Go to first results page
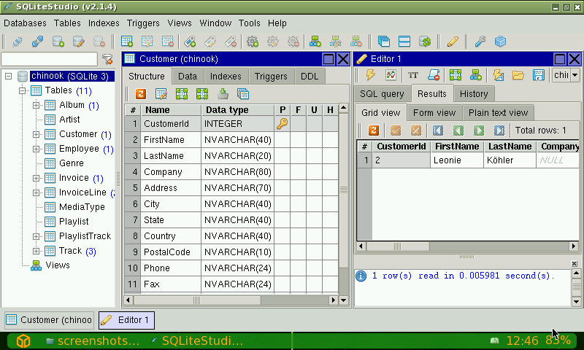 (437, 131)
